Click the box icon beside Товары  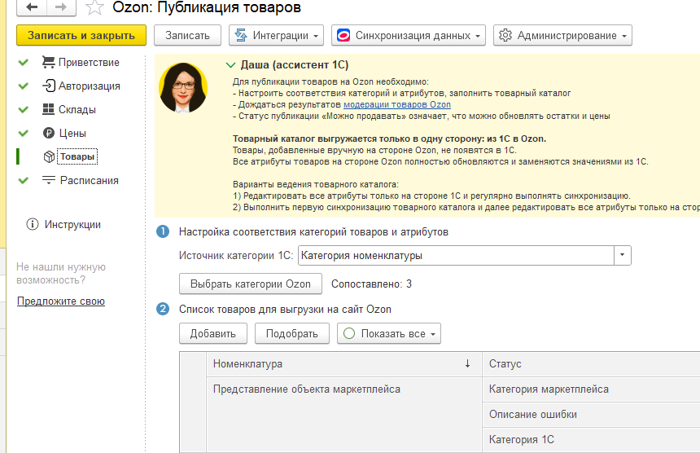tap(49, 156)
